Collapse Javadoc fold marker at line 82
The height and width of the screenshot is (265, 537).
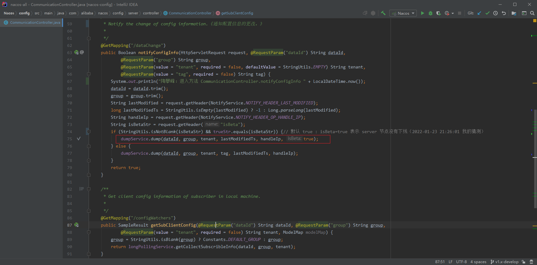(x=89, y=189)
